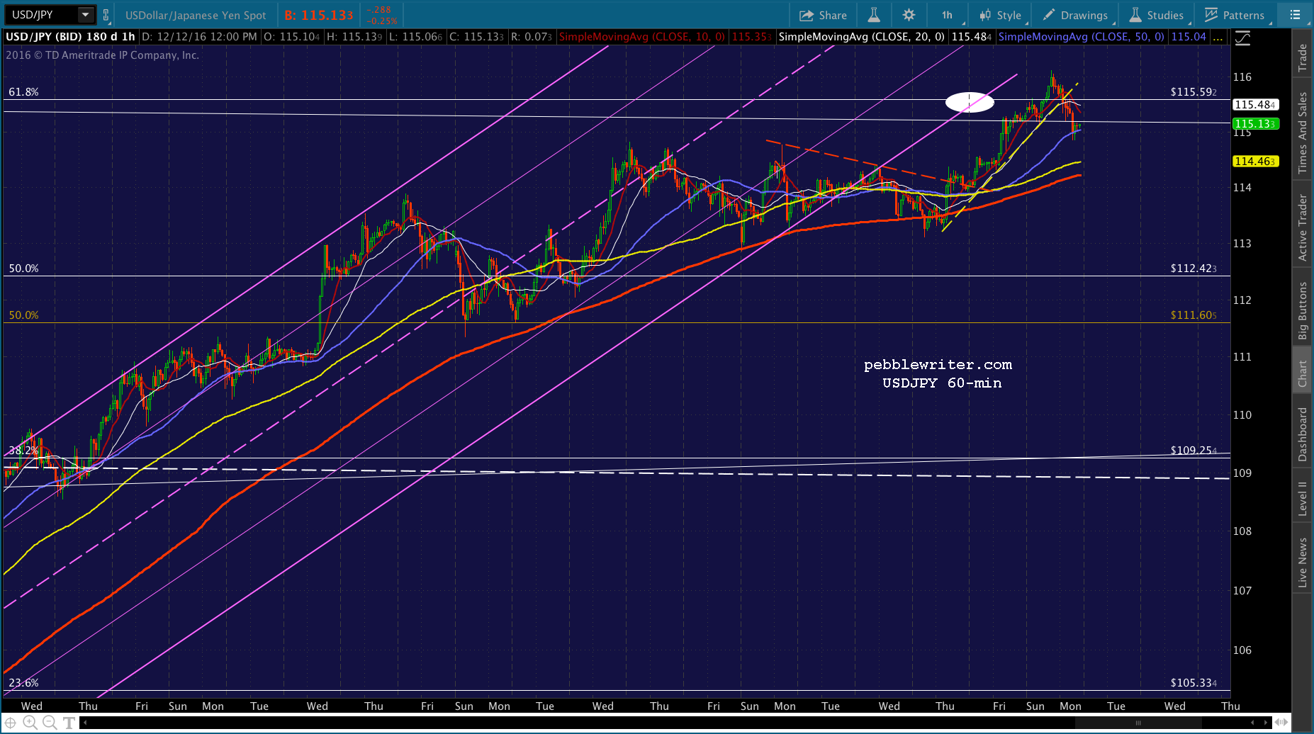Open the 1h timeframe dropdown
This screenshot has height=734, width=1314.
click(948, 15)
